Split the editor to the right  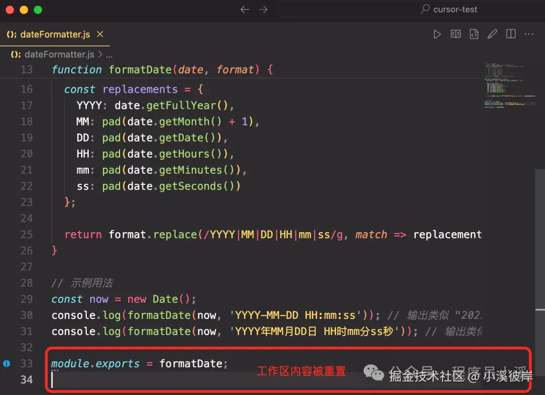(x=511, y=34)
